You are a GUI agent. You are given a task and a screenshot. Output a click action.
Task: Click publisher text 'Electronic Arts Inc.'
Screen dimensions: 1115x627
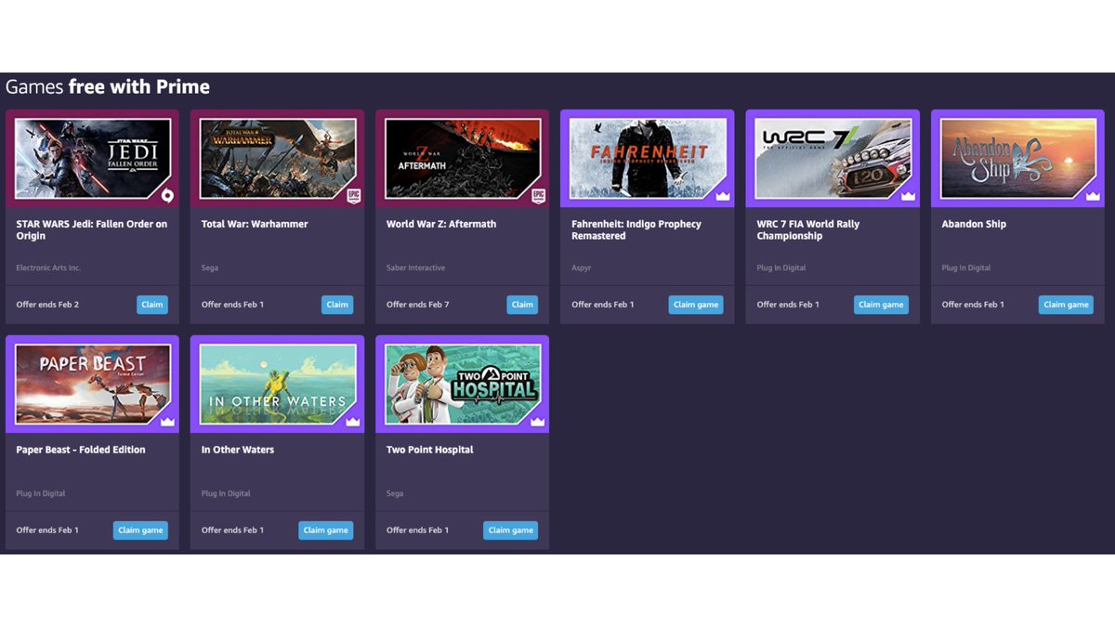[x=48, y=268]
